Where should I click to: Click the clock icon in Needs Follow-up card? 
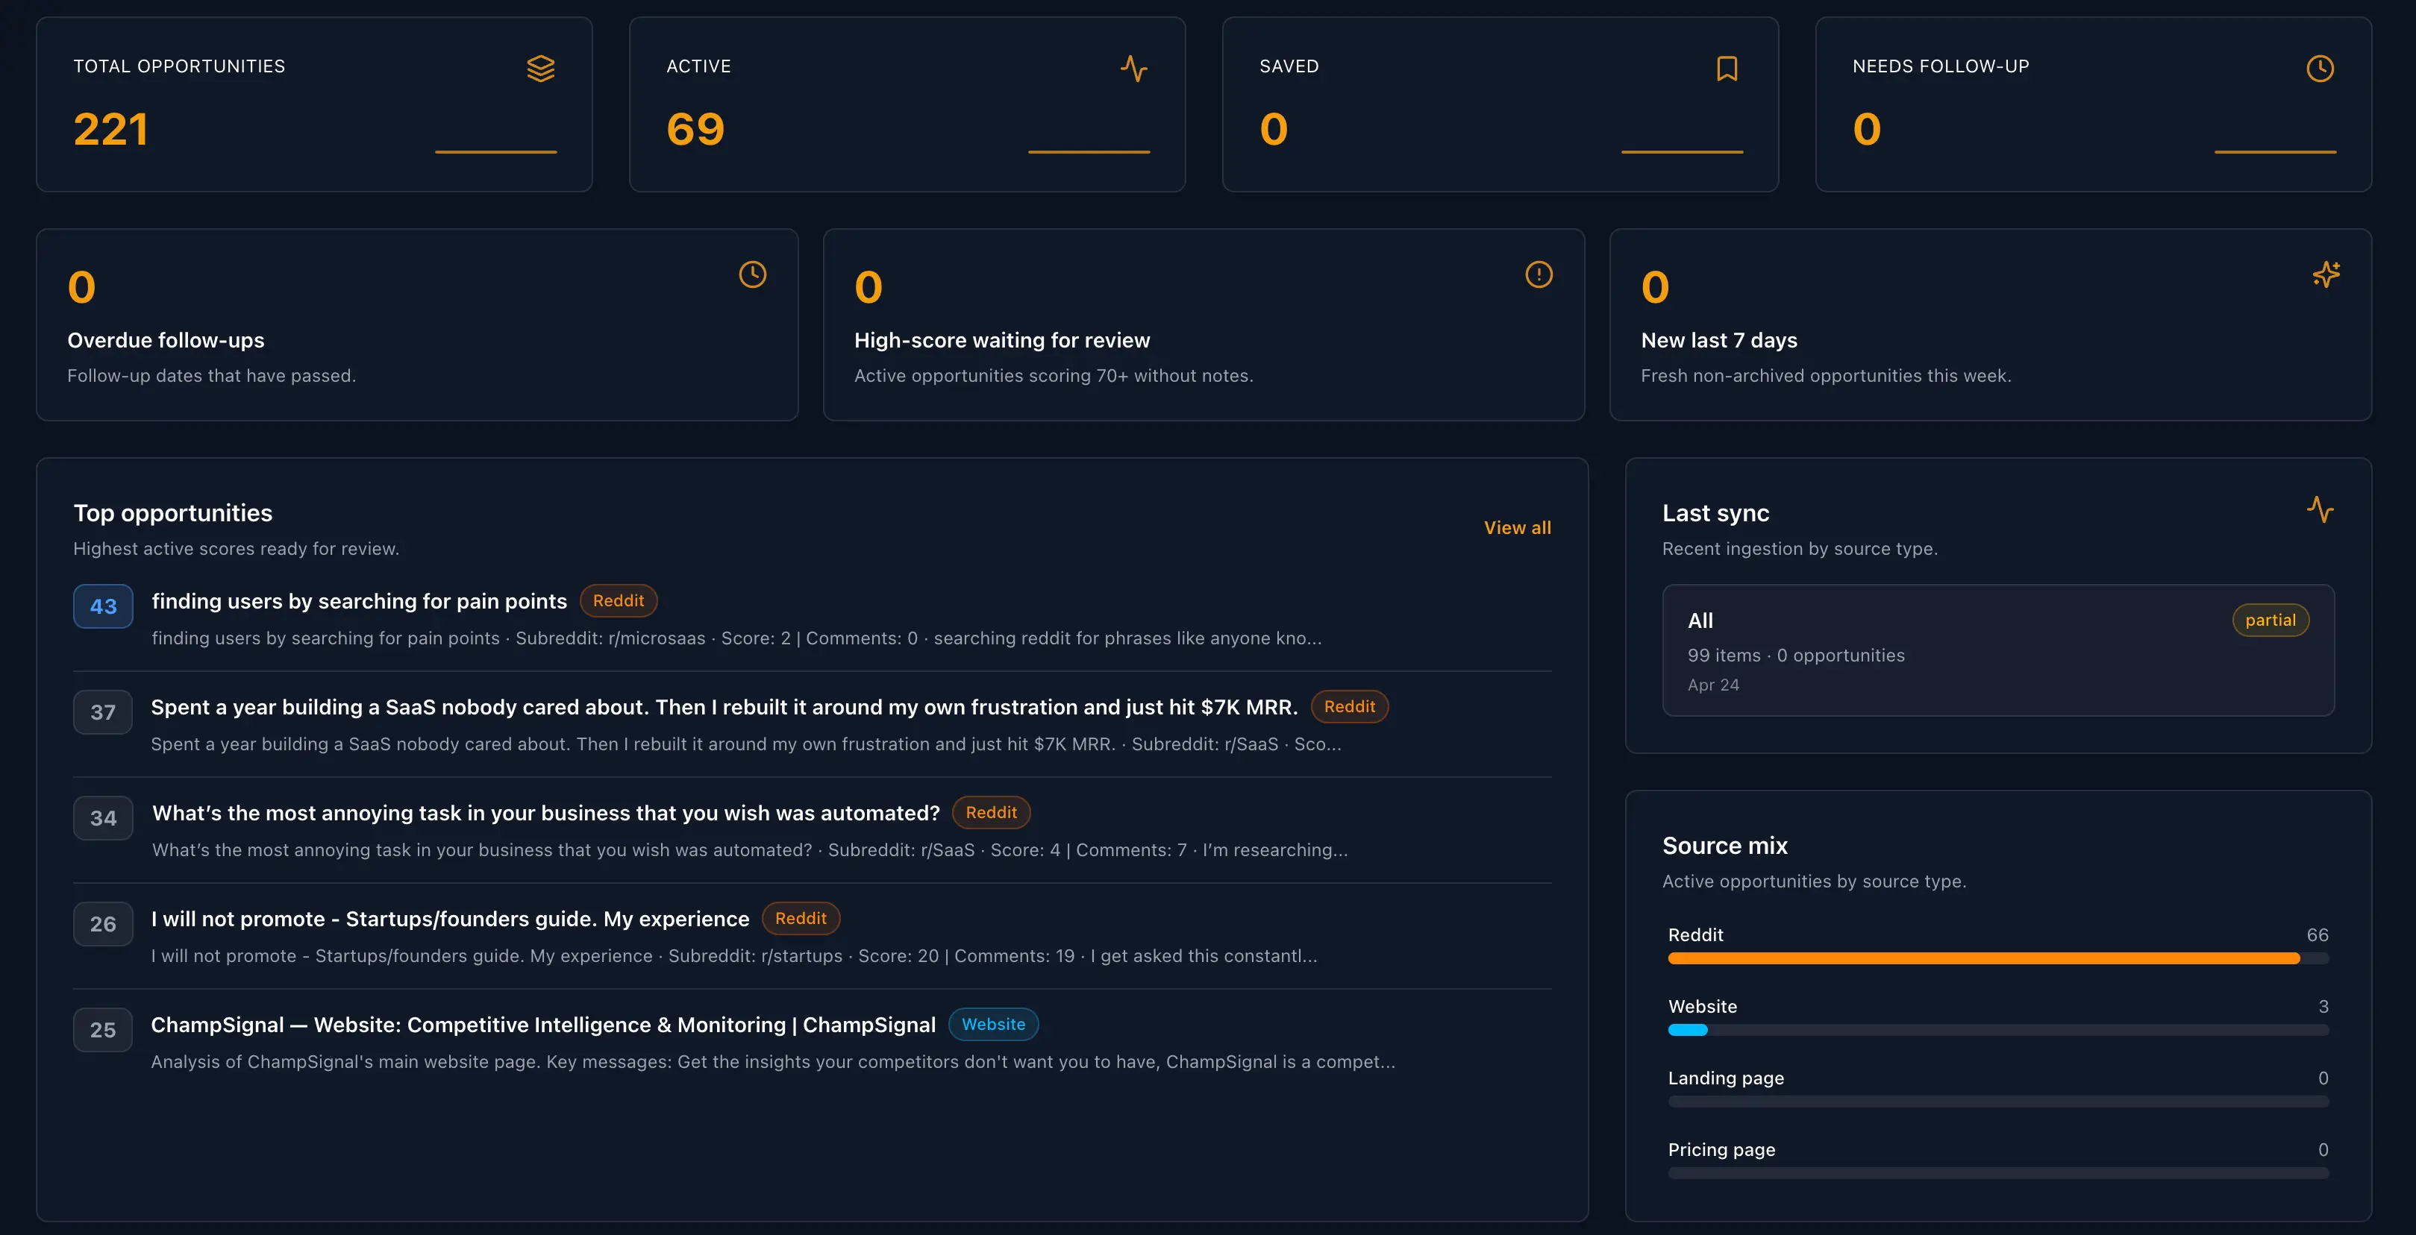(x=2320, y=69)
